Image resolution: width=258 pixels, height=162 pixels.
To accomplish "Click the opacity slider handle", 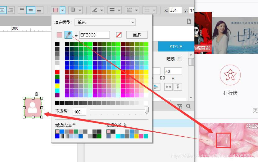I will point(147,110).
